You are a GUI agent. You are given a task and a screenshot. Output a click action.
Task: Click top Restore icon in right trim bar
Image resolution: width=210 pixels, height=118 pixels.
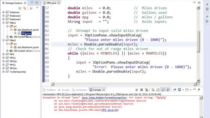point(207,4)
